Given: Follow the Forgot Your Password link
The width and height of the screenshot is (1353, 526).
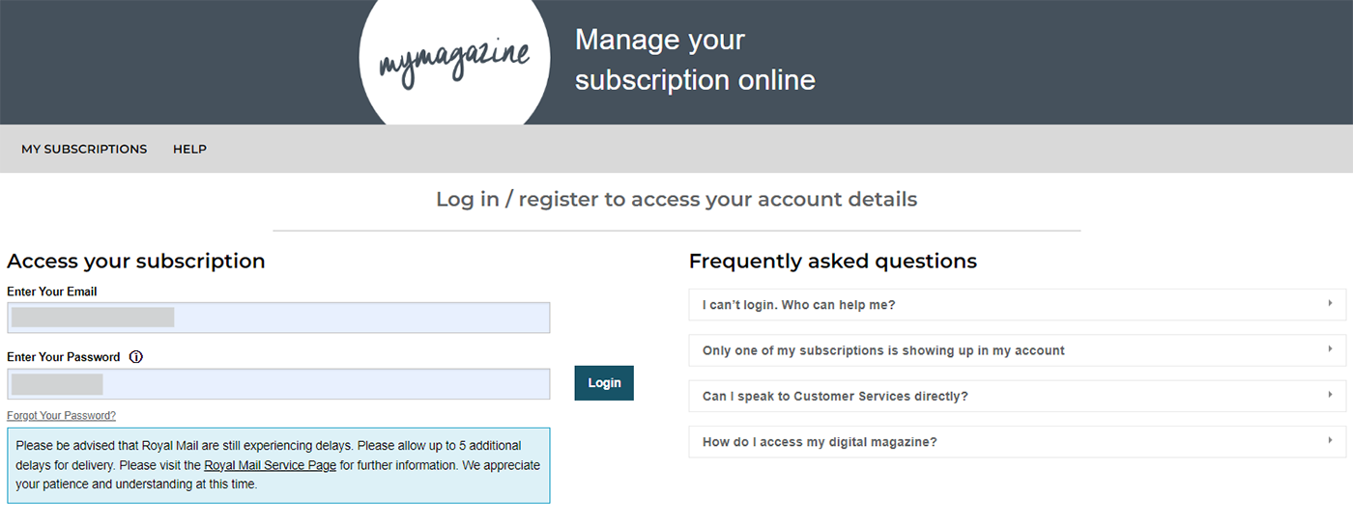Looking at the screenshot, I should point(61,416).
